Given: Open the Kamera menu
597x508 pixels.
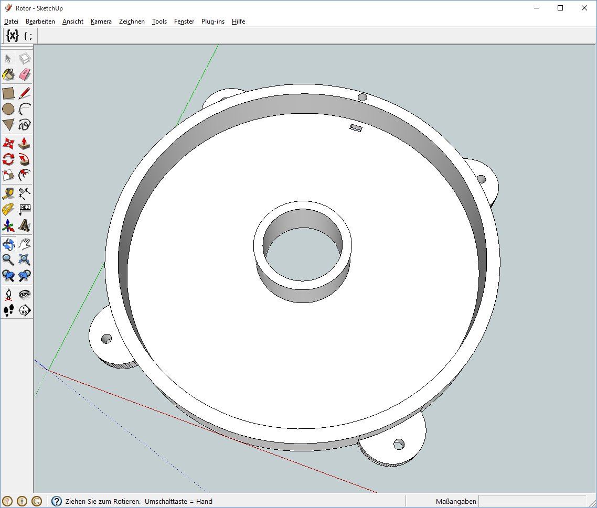Looking at the screenshot, I should [101, 21].
